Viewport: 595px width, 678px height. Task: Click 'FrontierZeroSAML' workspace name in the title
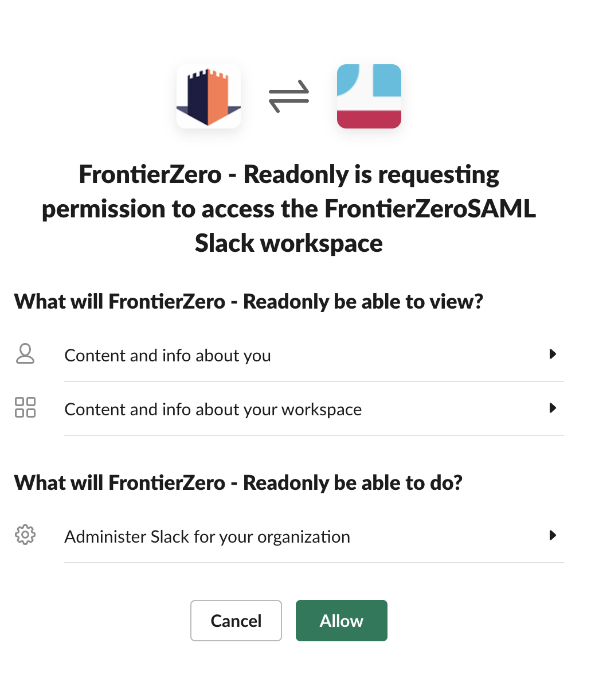coord(430,209)
